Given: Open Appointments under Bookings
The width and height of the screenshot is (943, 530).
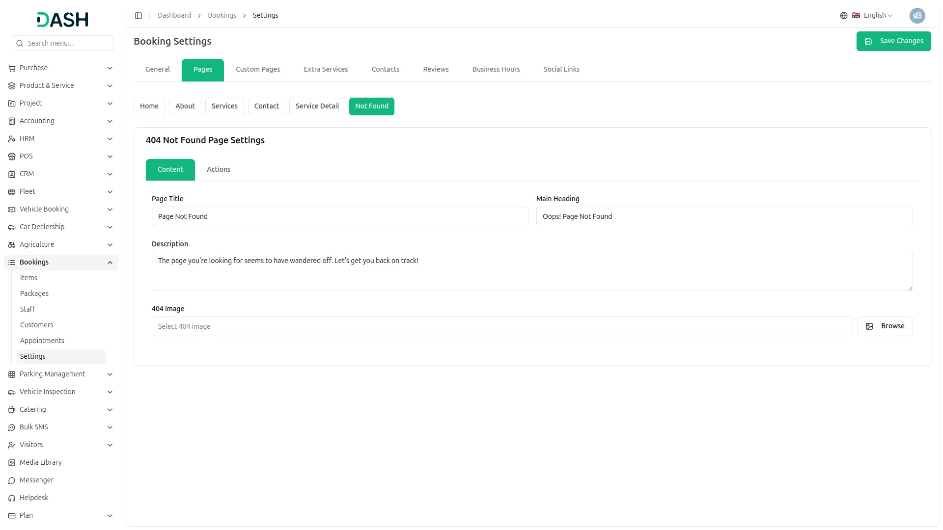Looking at the screenshot, I should click(x=42, y=341).
